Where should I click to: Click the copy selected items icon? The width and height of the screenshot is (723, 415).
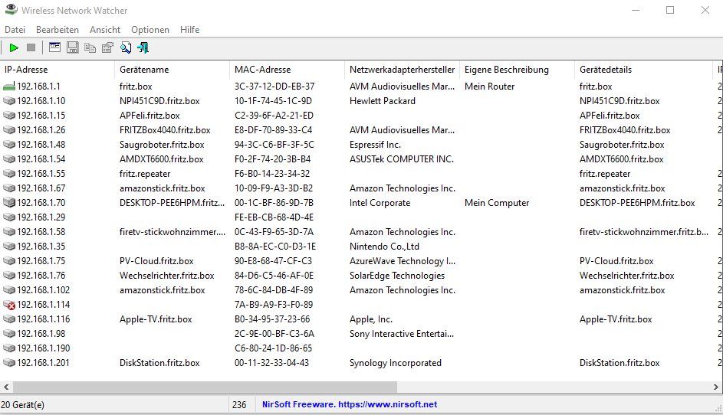click(x=90, y=48)
